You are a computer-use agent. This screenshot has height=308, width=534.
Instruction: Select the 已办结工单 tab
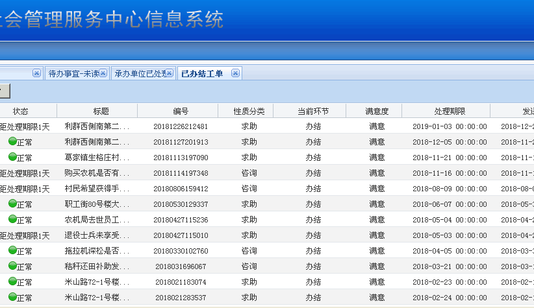tap(202, 74)
